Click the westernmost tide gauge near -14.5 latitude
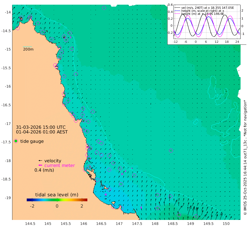 18,28
